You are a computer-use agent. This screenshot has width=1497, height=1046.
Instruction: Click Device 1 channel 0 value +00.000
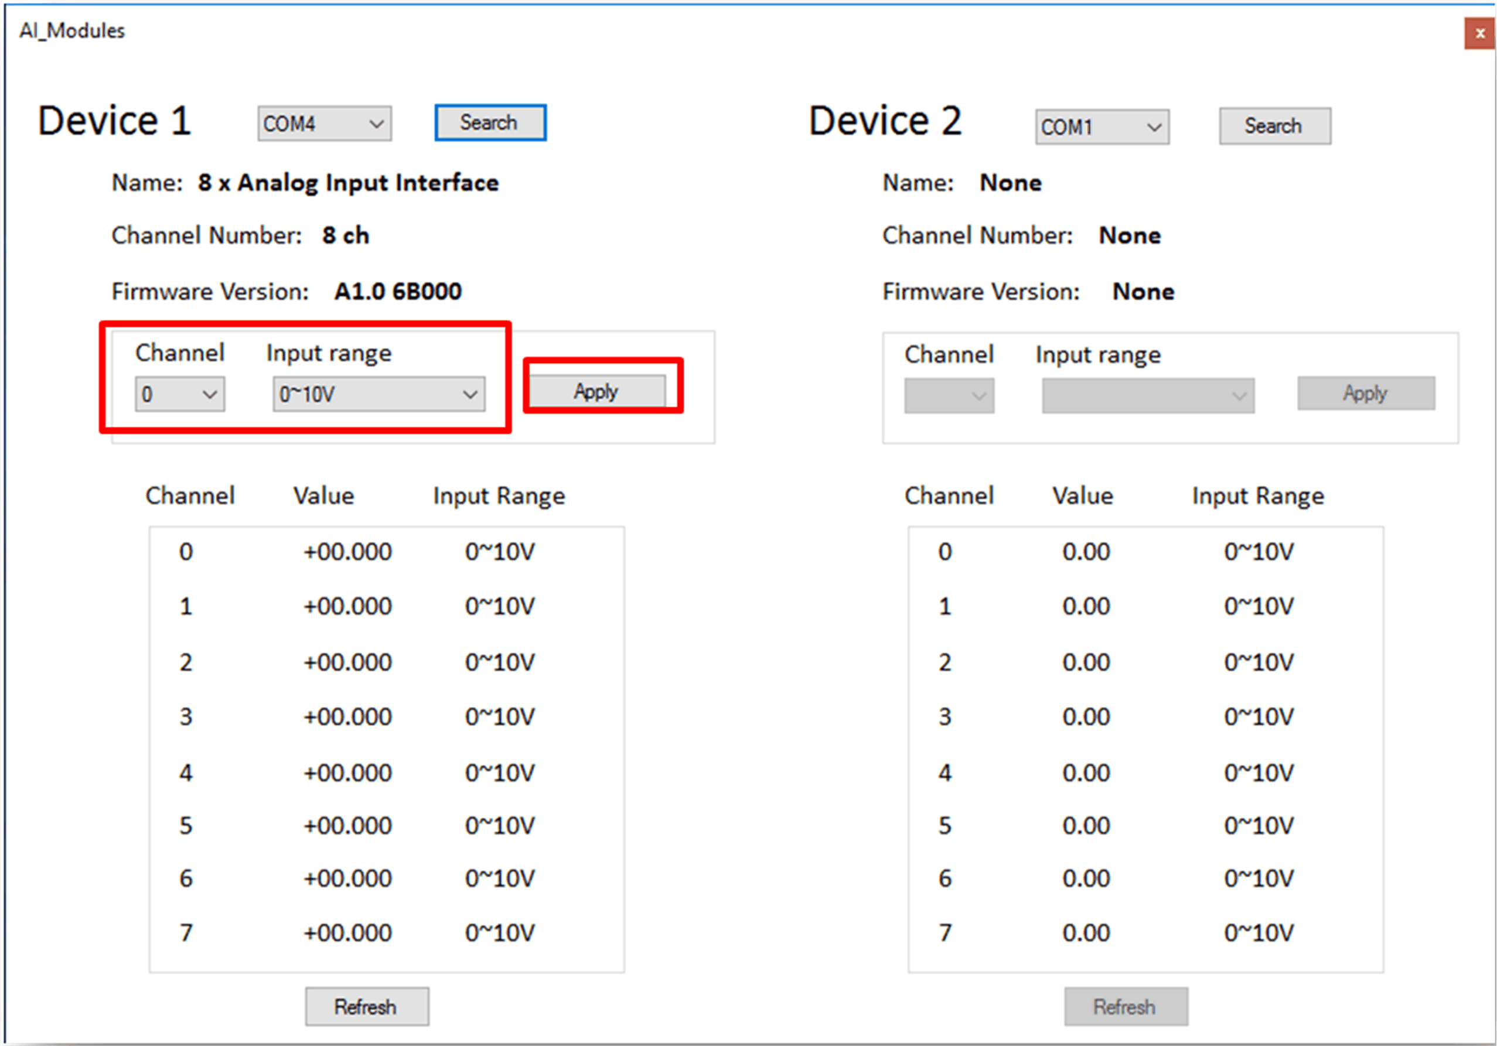tap(347, 552)
